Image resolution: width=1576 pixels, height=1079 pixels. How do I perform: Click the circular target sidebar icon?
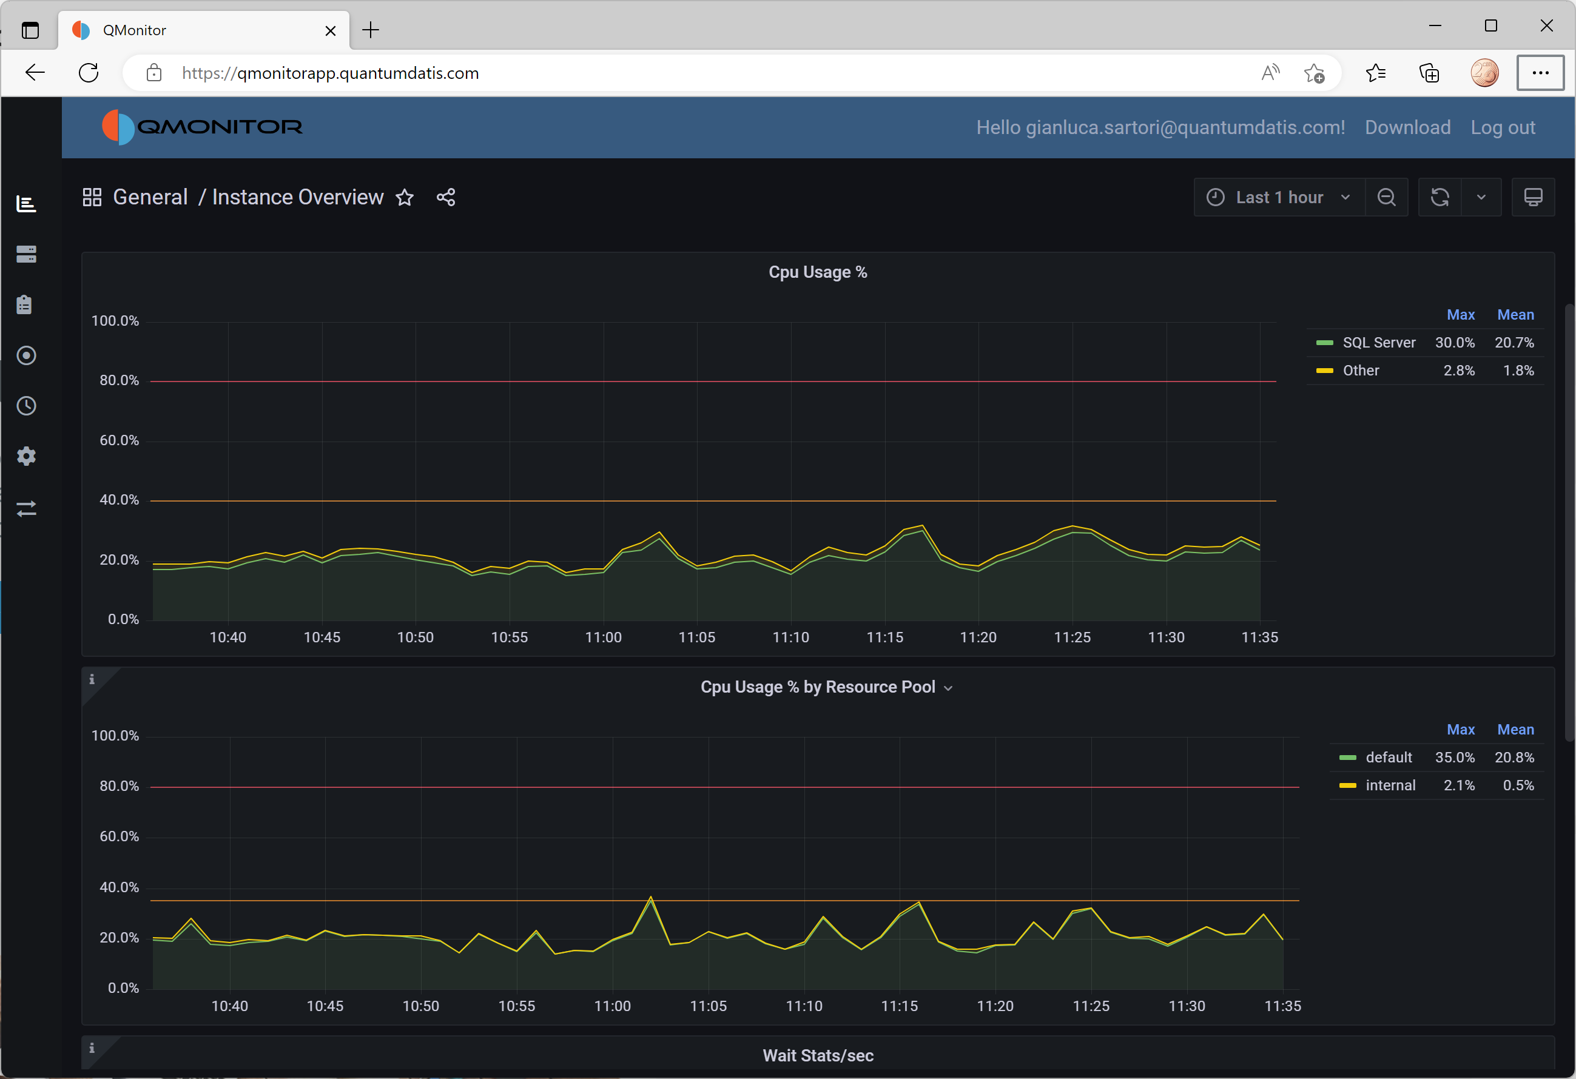point(25,355)
